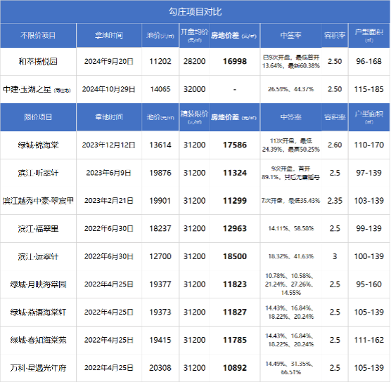The height and width of the screenshot is (382, 391).
Task: Select area range 100-139
Action: point(368,256)
